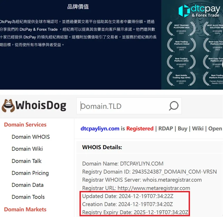The image size is (223, 217).
Task: Select the Domain Markets heading
Action: (x=25, y=209)
